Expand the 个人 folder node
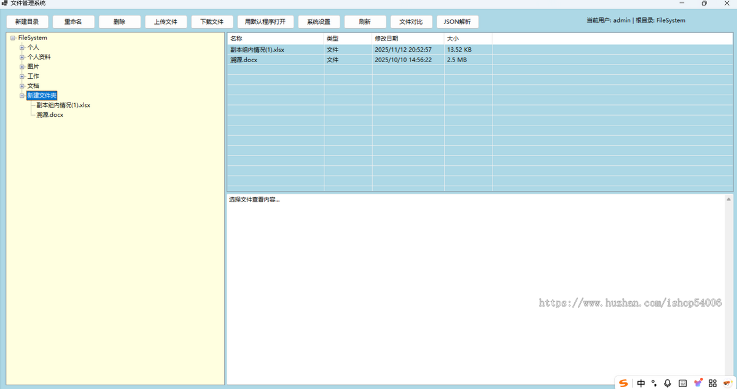Screen dimensions: 737x389 pos(22,47)
